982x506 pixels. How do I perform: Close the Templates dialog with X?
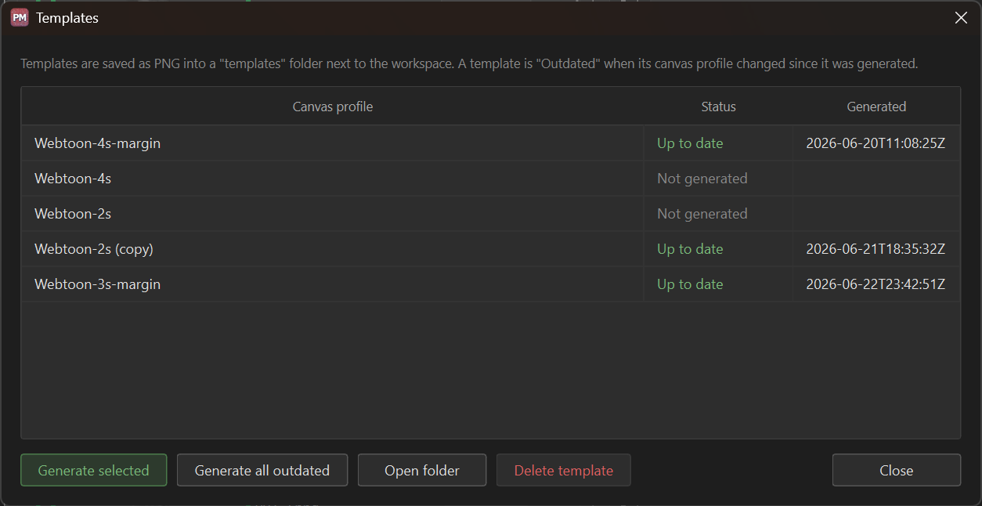point(961,17)
